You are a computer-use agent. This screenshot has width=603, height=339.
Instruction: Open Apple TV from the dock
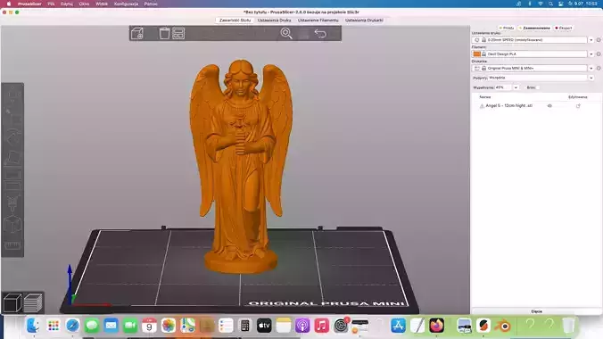(x=264, y=326)
